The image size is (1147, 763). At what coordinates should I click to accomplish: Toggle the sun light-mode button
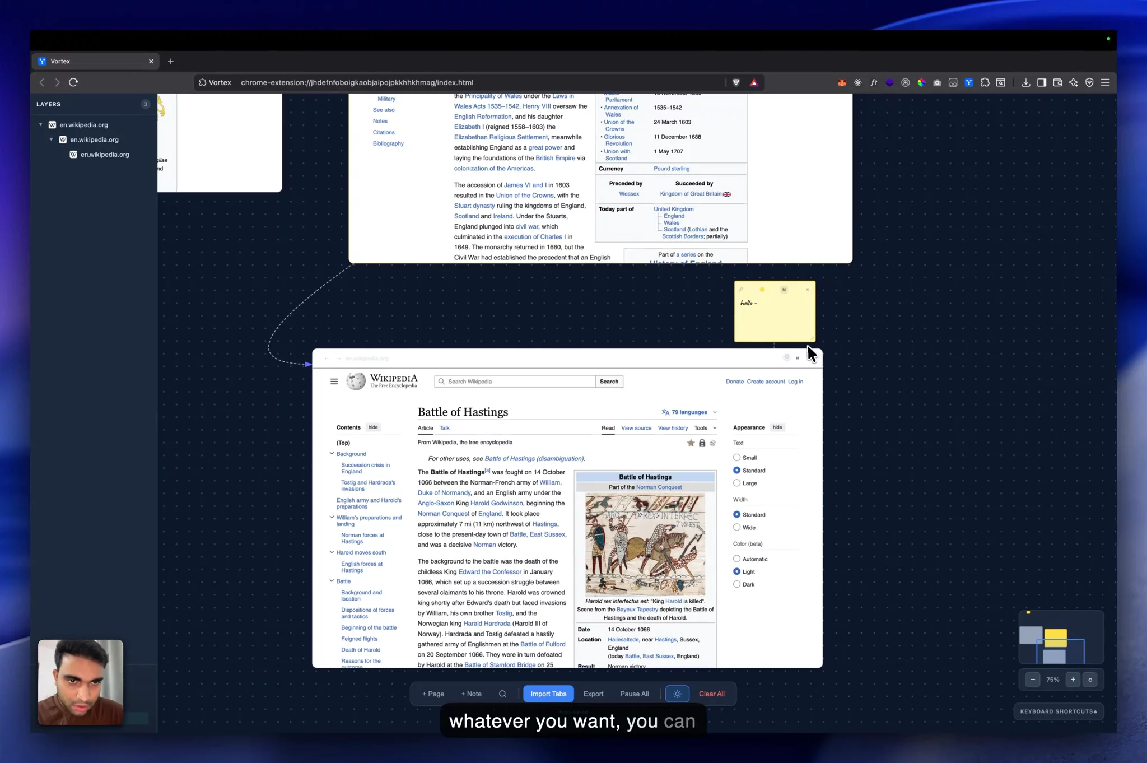coord(677,694)
